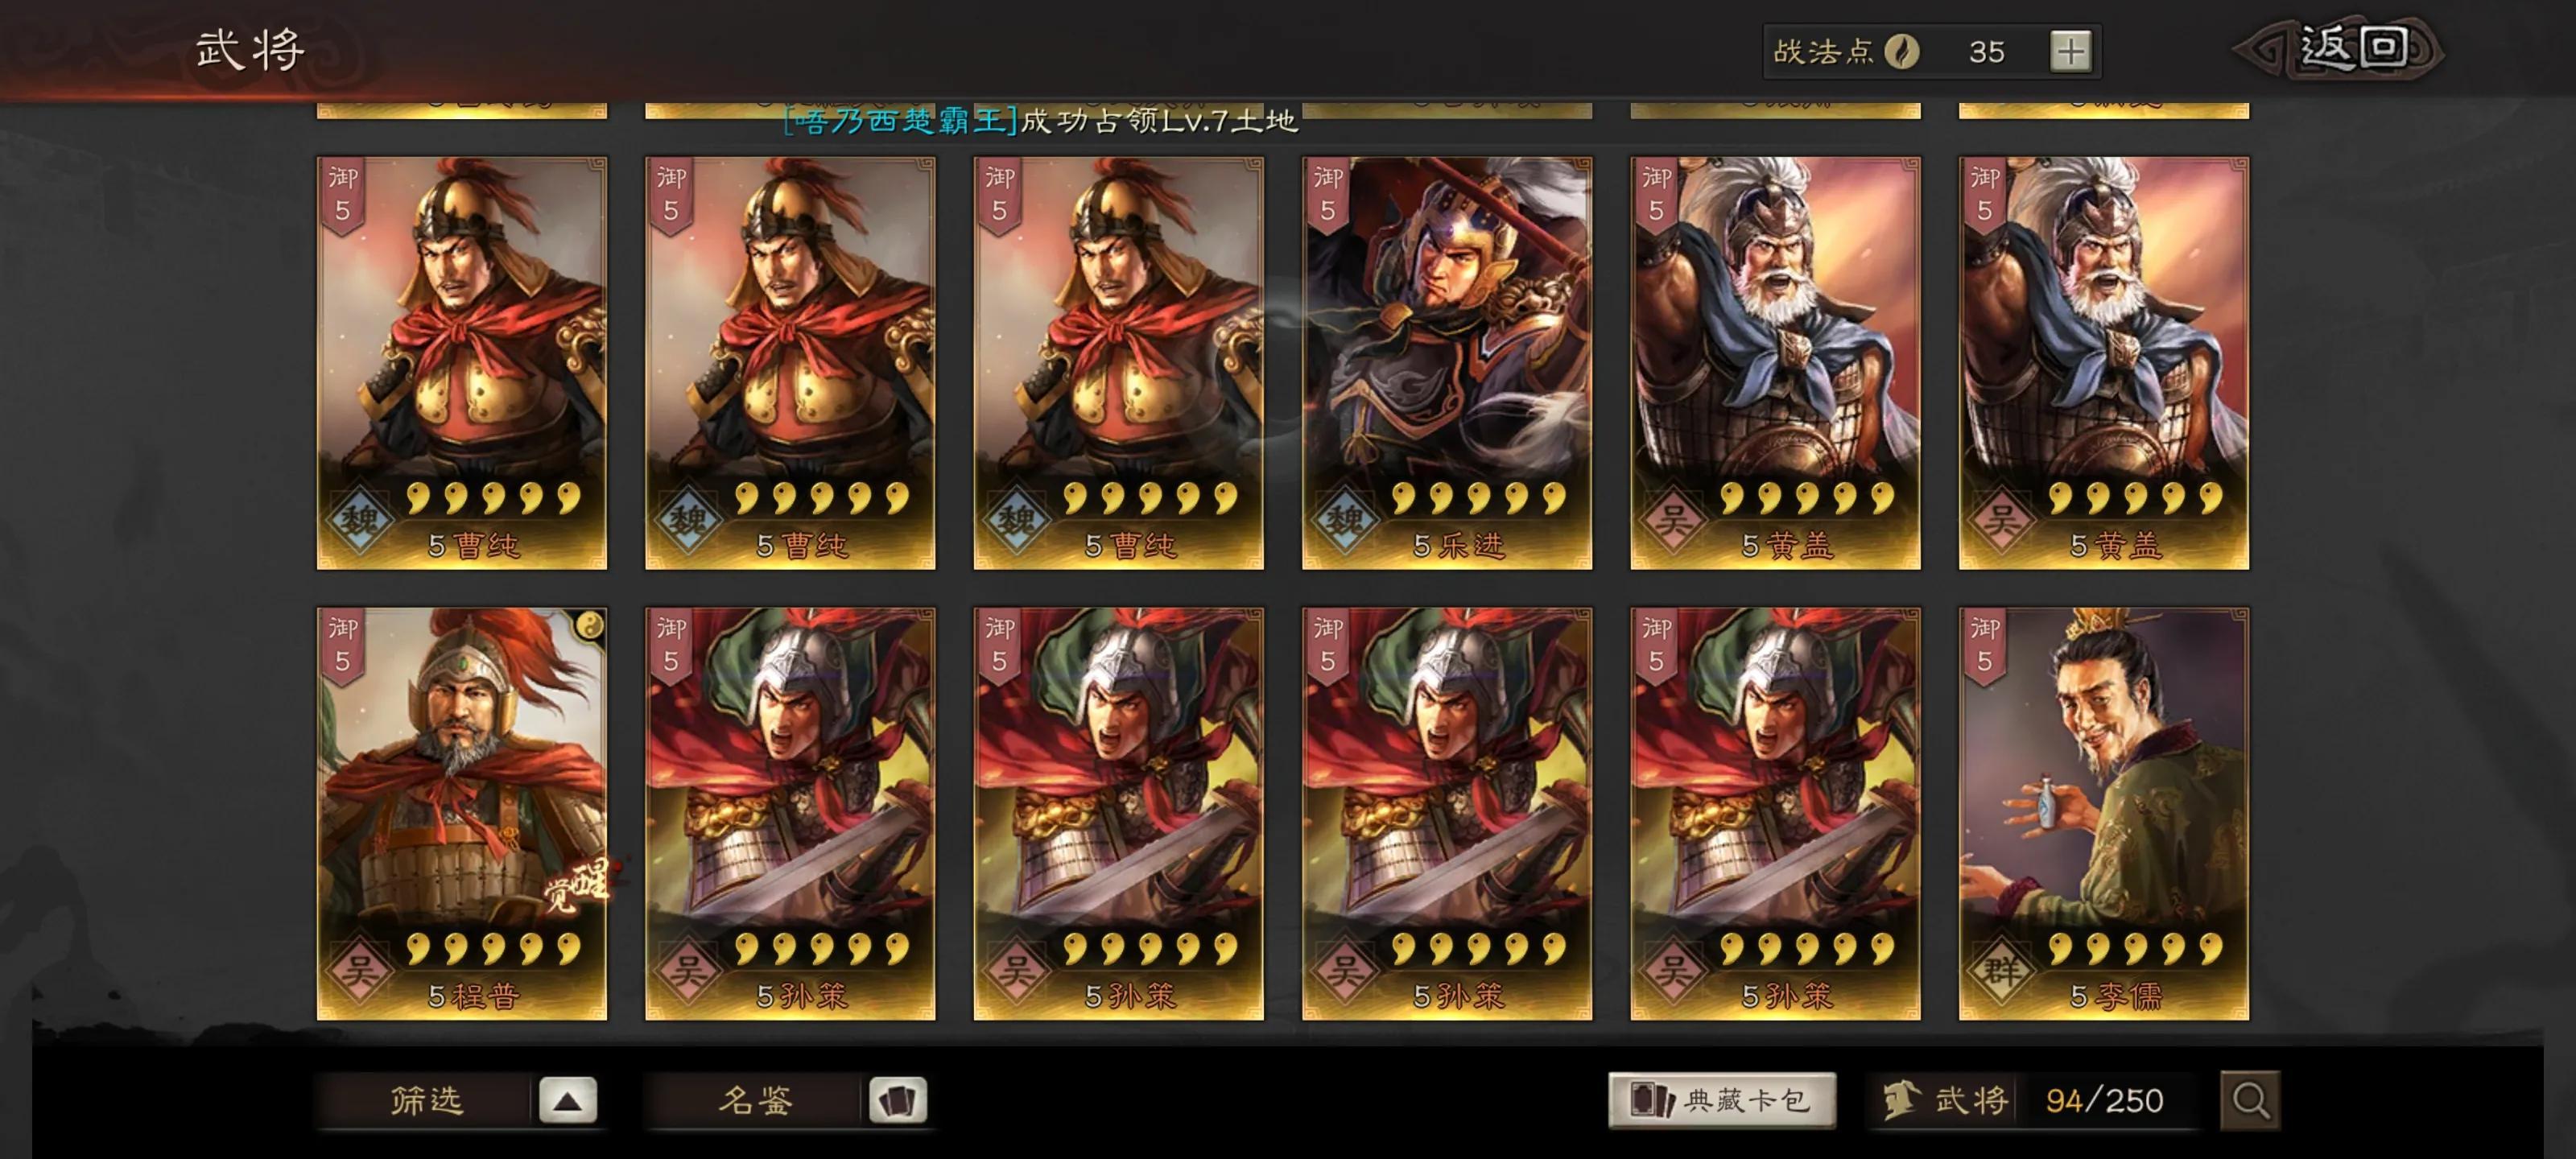Open the 筛选 filter menu

pos(427,1100)
